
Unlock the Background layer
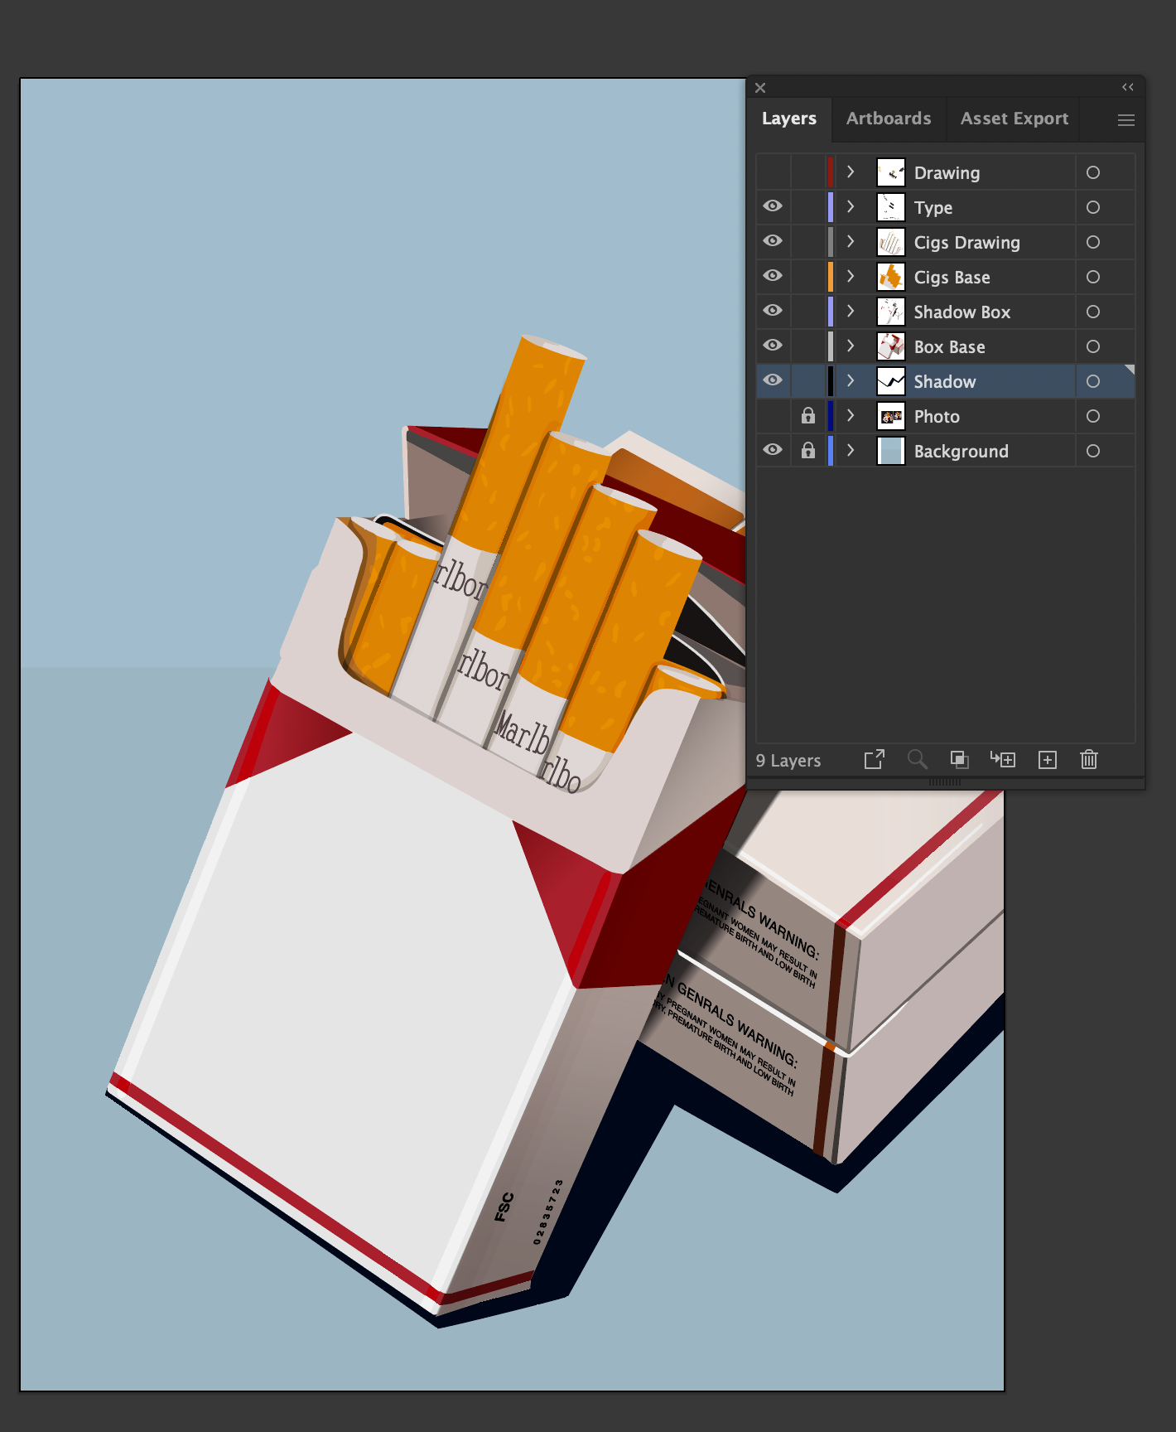pos(808,451)
